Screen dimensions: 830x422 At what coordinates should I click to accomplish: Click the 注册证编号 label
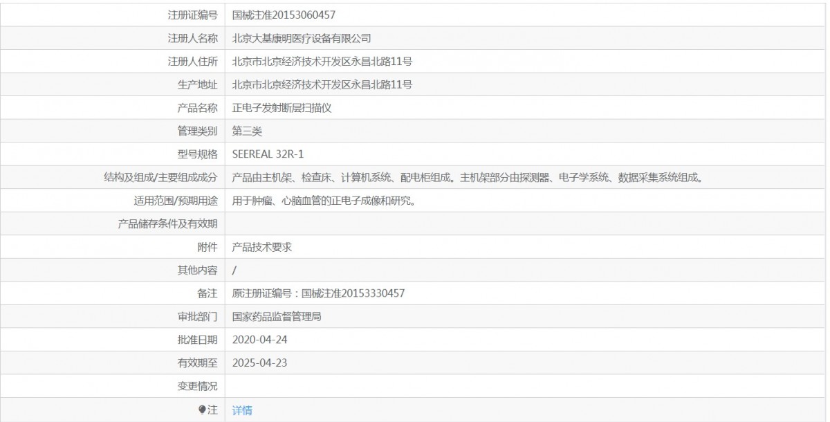click(193, 15)
